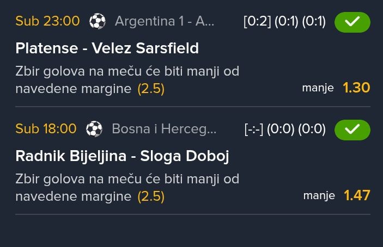Select the Bosna i Herceg... league label
This screenshot has width=383, height=247.
(164, 129)
